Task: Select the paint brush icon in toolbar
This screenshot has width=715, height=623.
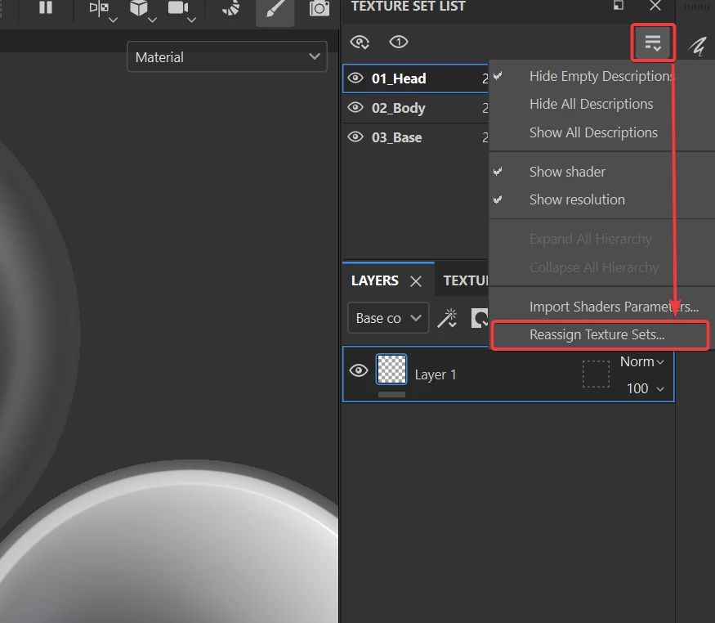Action: tap(275, 9)
